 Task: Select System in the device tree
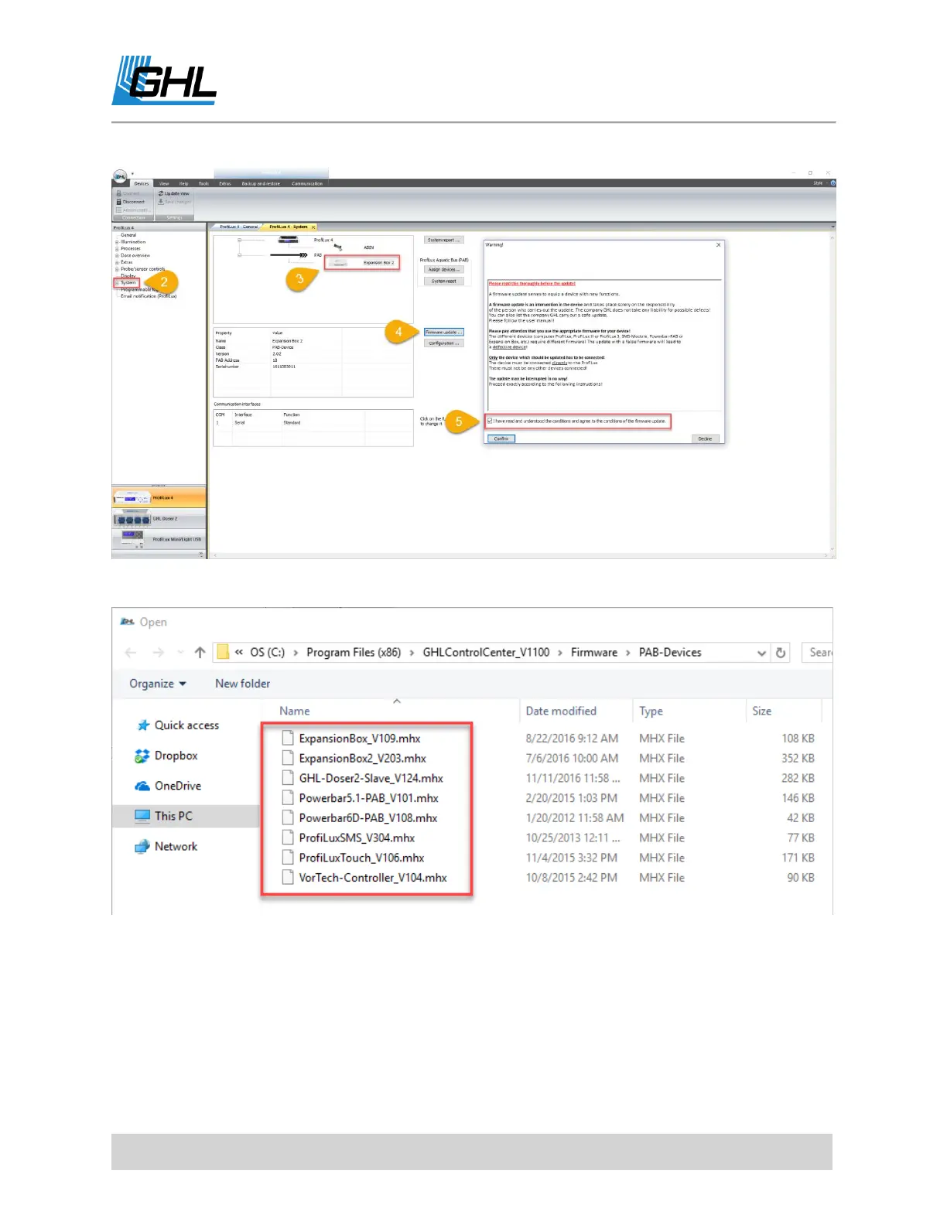(x=128, y=282)
